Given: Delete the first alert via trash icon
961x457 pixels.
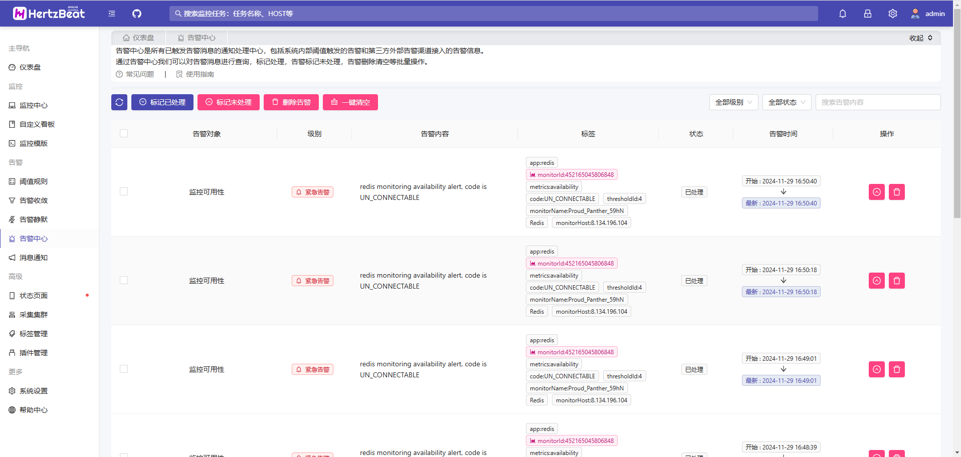Looking at the screenshot, I should [x=896, y=192].
